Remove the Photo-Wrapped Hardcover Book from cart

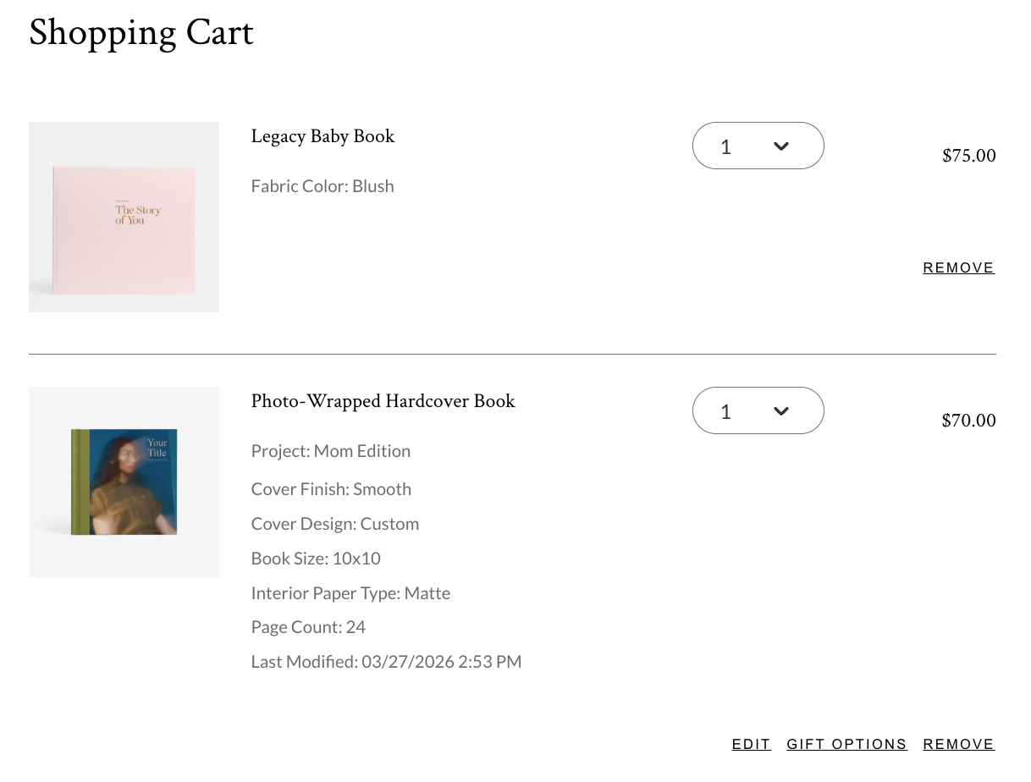[x=958, y=745]
